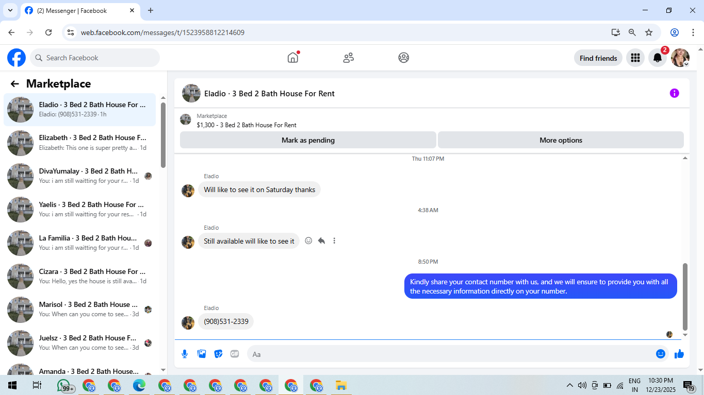Open File Explorer from the taskbar

point(341,385)
